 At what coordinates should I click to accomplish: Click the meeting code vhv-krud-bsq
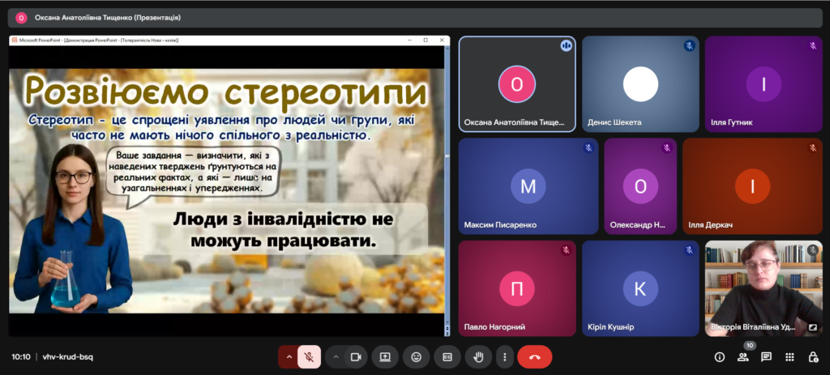tap(67, 356)
